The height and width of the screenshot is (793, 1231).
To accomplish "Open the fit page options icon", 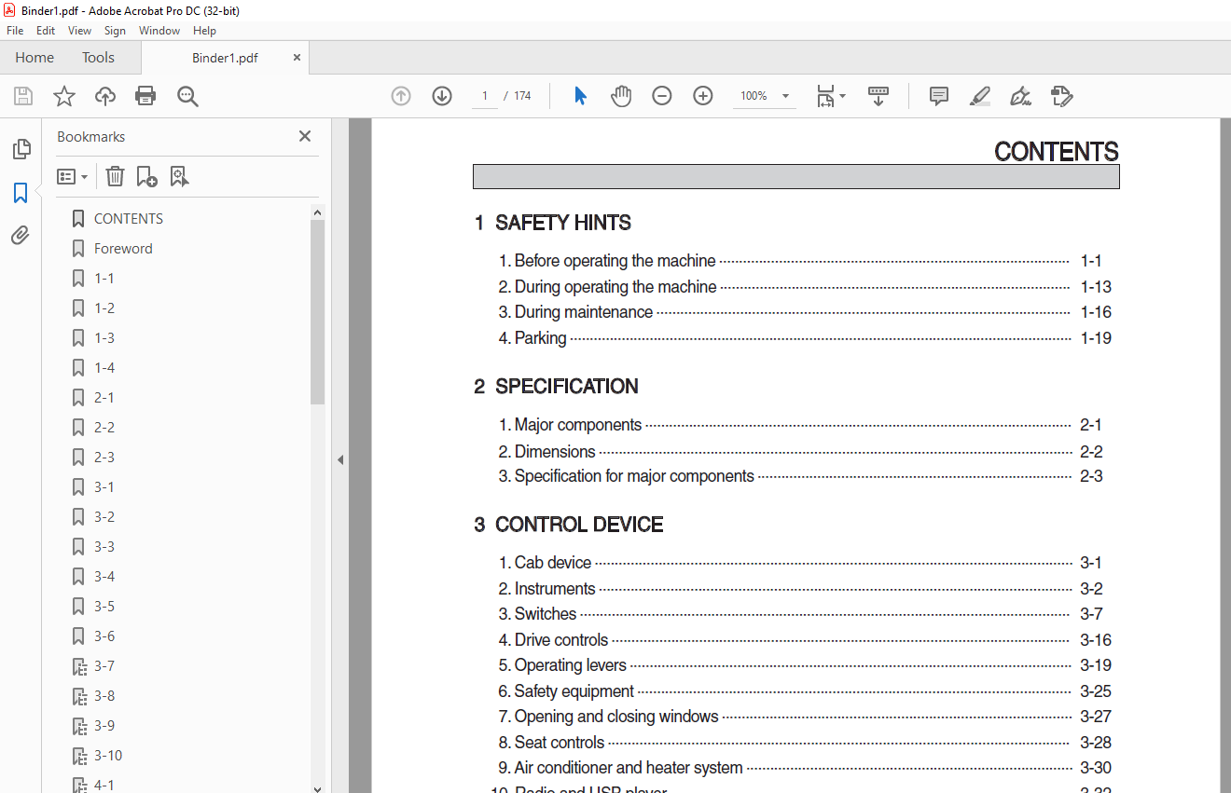I will pyautogui.click(x=830, y=96).
